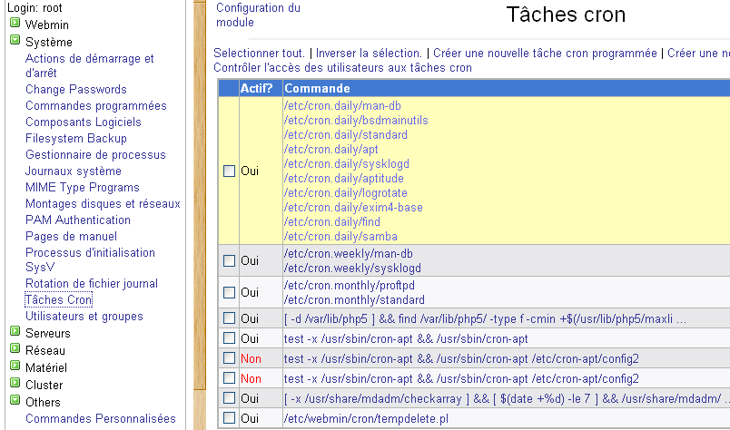Image resolution: width=730 pixels, height=430 pixels.
Task: Click the green icon beside Cluster
Action: tap(15, 384)
